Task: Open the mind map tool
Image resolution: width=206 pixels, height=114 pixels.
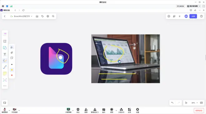Action: point(5,80)
